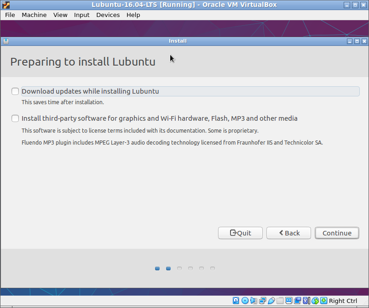Minimize the VirtualBox window
Screen dimensions: 369x308
[347, 5]
